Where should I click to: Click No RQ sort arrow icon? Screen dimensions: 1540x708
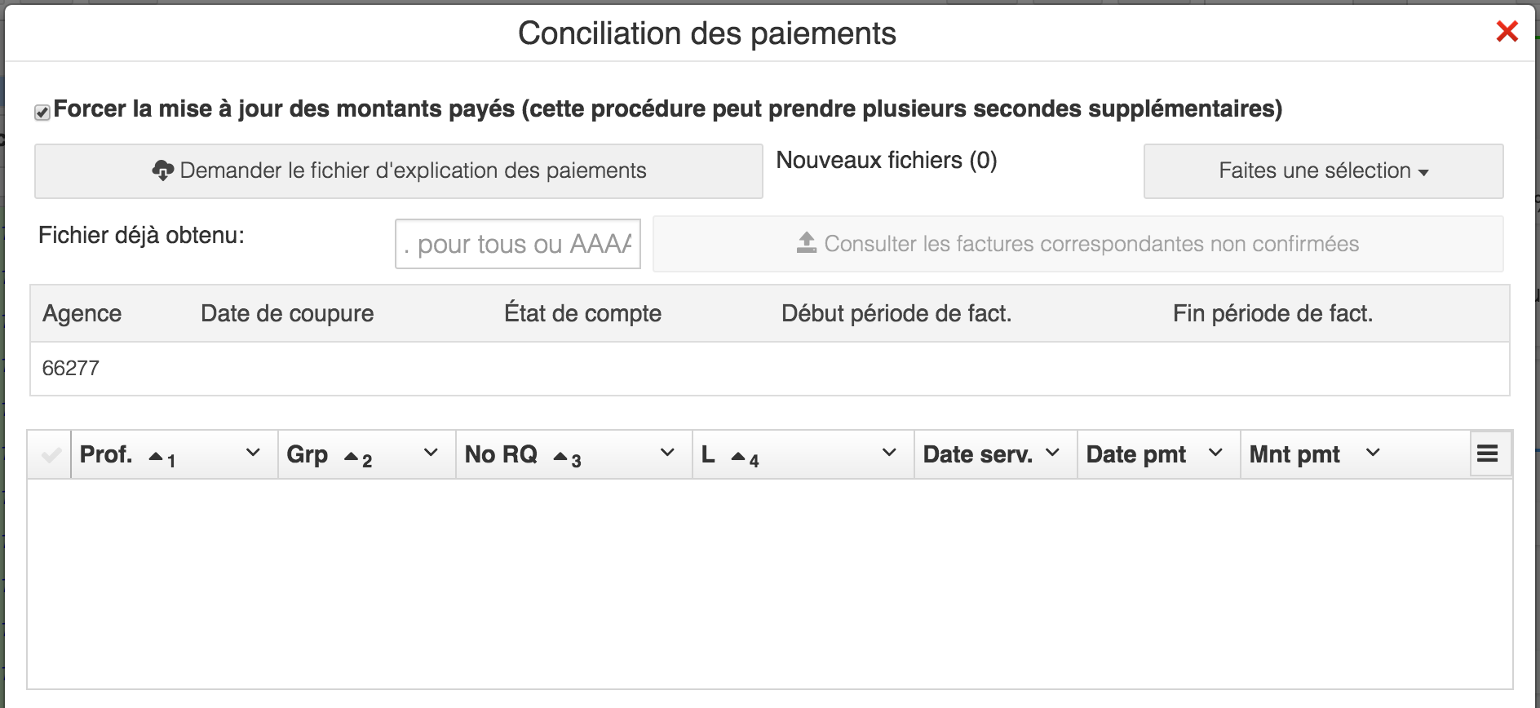tap(560, 457)
